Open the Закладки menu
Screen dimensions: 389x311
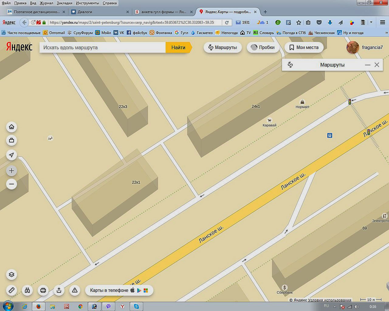[64, 3]
